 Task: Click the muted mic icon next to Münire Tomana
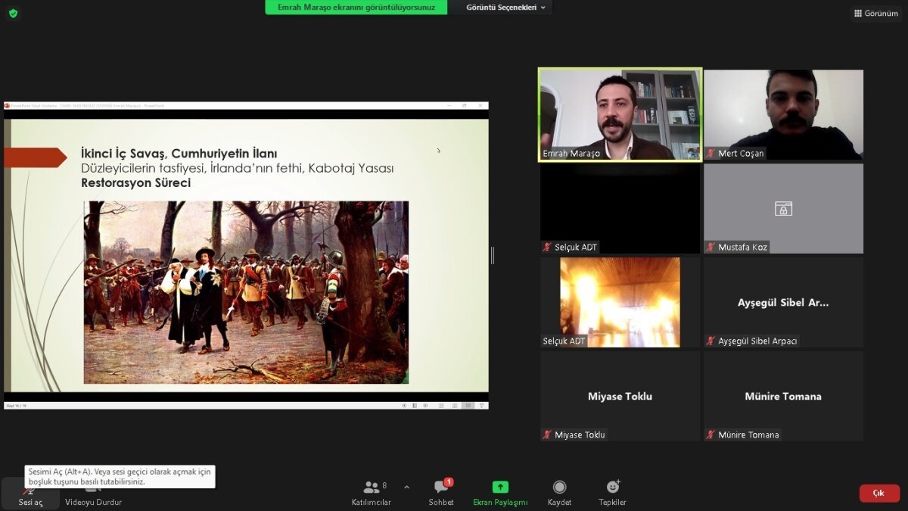pyautogui.click(x=711, y=435)
